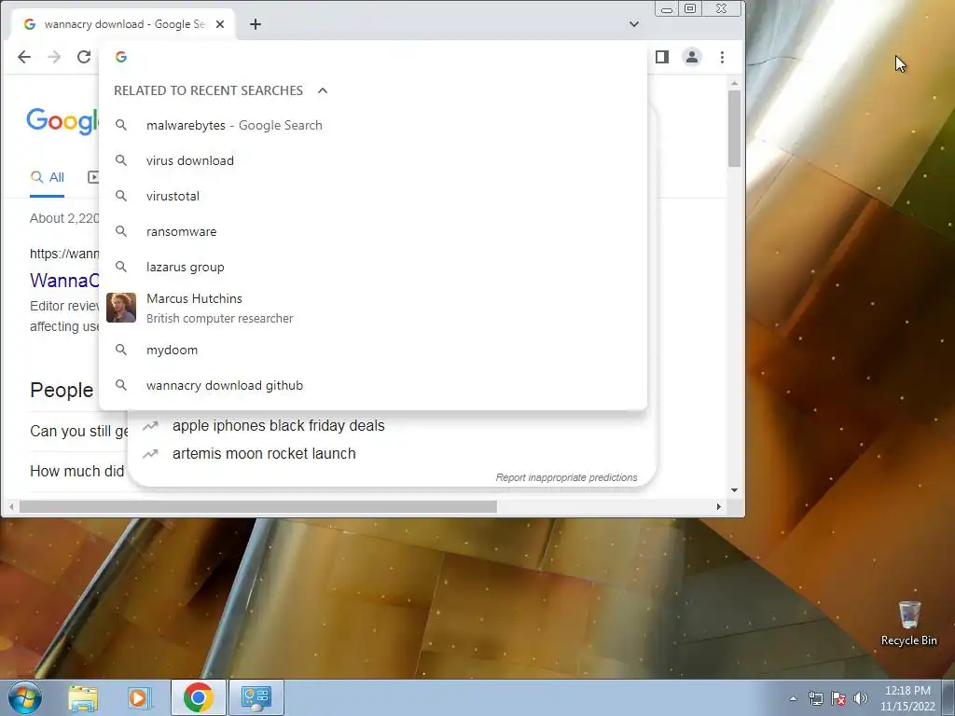Viewport: 955px width, 716px height.
Task: Select the mydoom suggestion
Action: click(373, 351)
